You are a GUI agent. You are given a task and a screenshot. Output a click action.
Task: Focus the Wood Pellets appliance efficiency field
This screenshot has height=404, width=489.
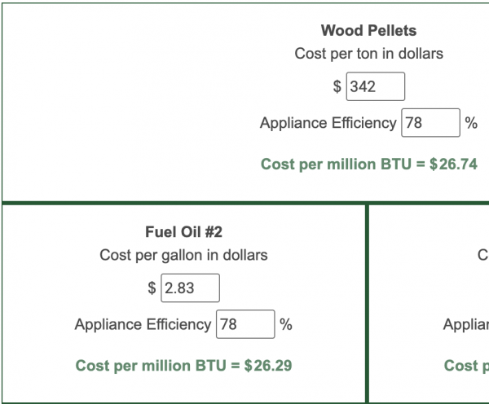430,124
